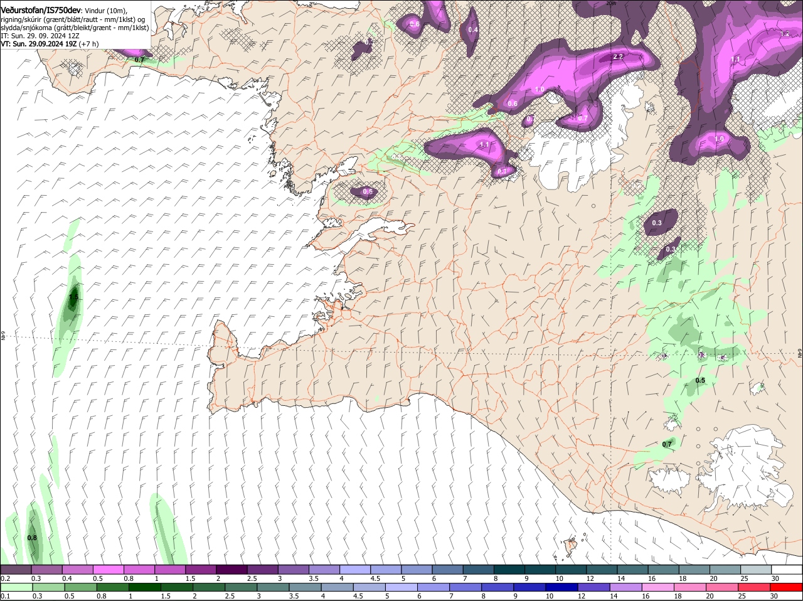Select the top-row legend swatch labeled 12
Screen dimensions: 803x601
point(603,569)
